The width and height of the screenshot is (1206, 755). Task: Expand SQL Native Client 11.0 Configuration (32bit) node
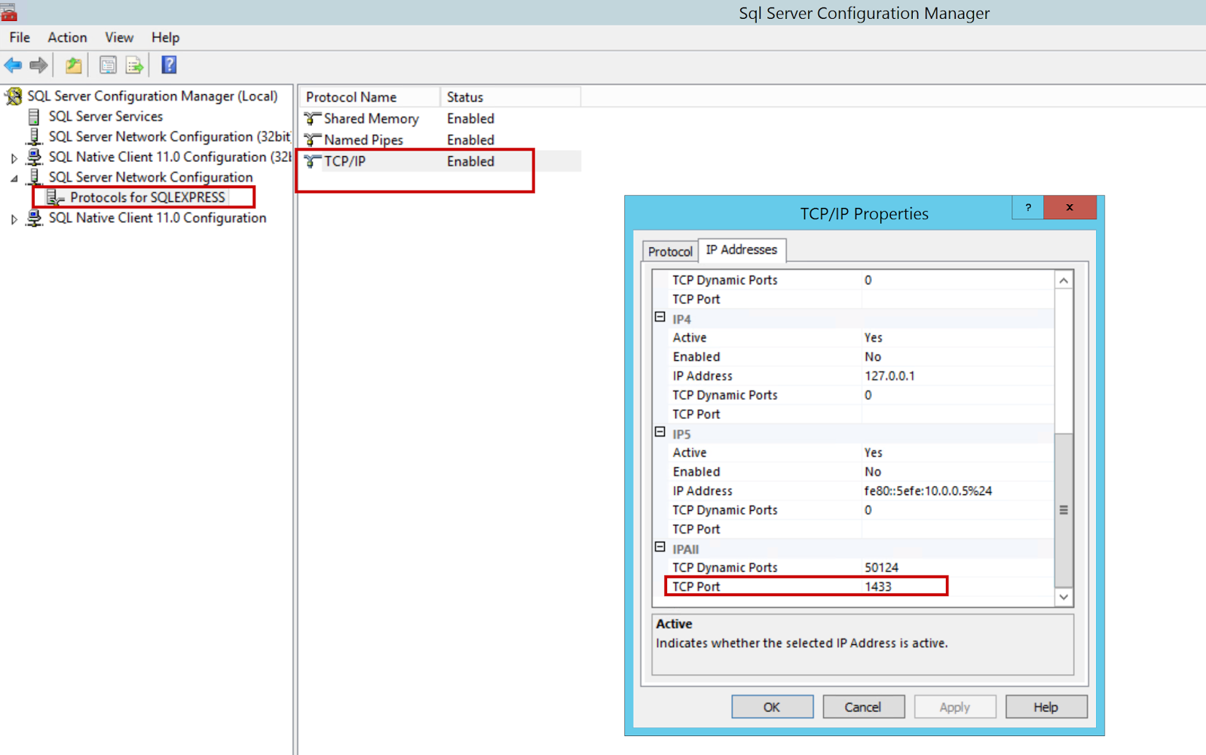pyautogui.click(x=14, y=158)
